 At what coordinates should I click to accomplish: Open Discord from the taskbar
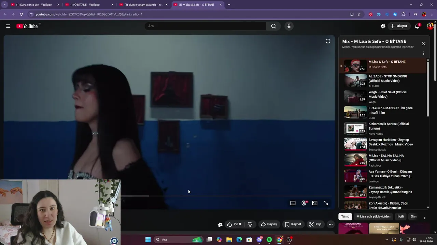click(259, 240)
